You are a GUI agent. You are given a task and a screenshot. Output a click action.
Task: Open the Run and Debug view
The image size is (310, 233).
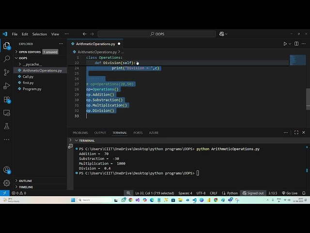click(x=6, y=86)
